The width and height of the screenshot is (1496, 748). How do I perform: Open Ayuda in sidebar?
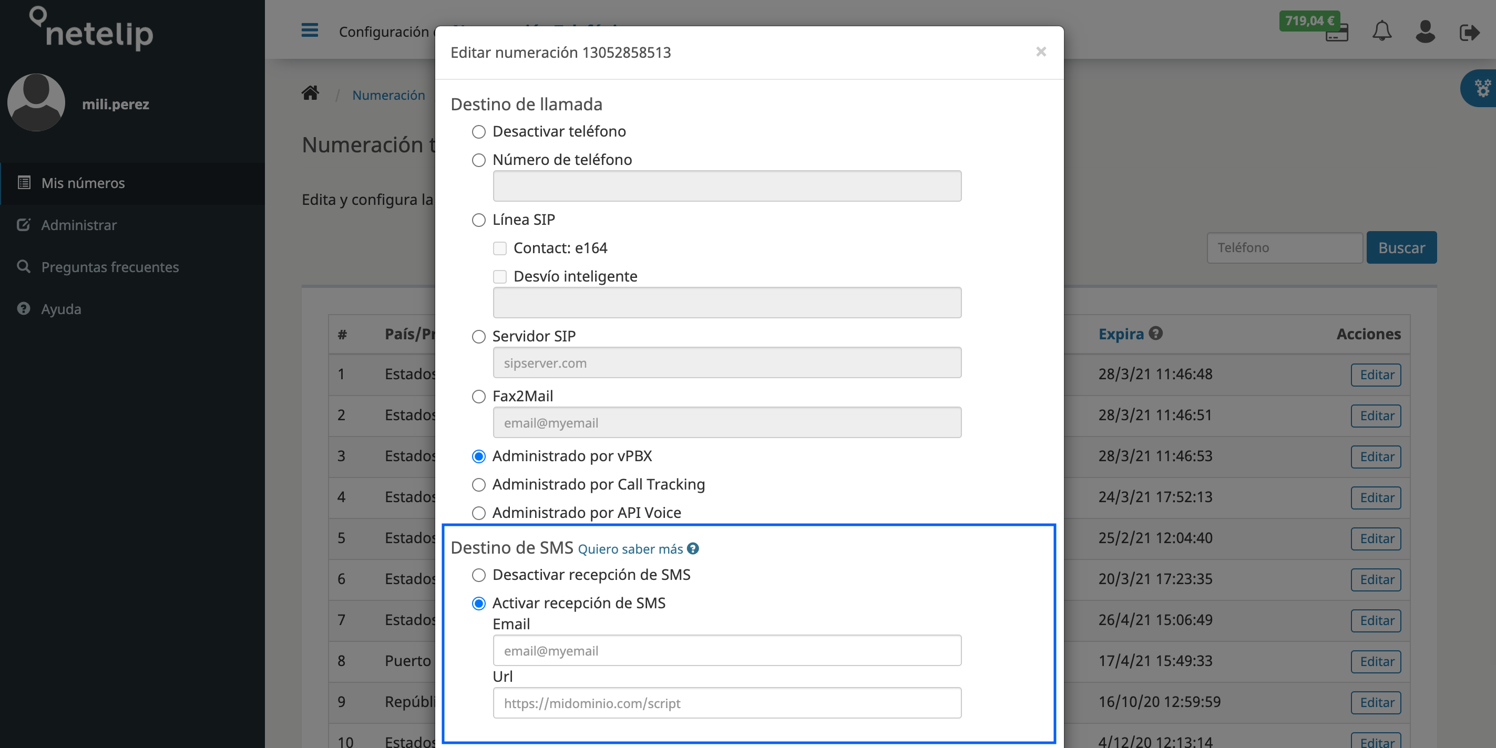pyautogui.click(x=132, y=309)
